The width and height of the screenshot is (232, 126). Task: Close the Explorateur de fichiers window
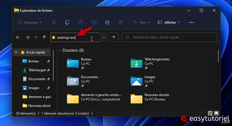(x=214, y=11)
